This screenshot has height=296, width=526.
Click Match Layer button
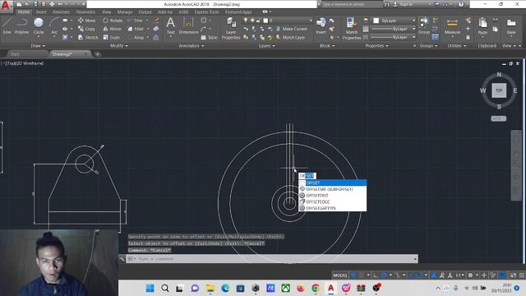(290, 37)
